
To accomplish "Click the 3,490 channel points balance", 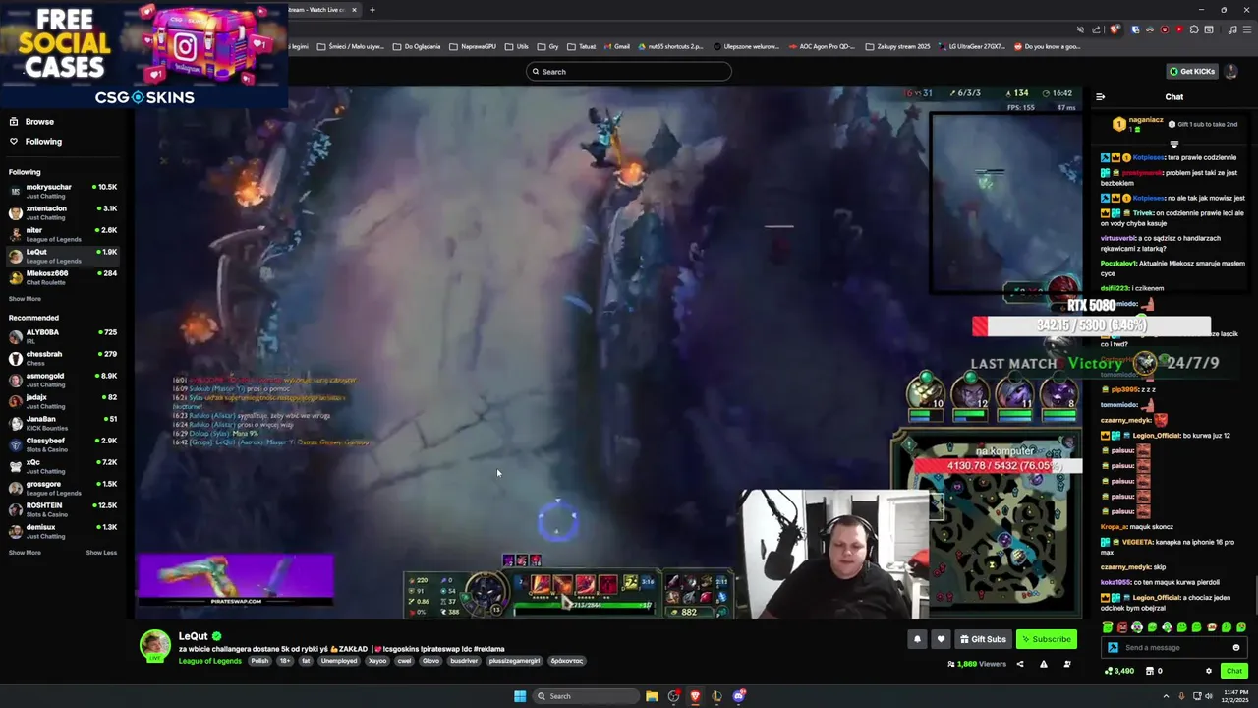I will pyautogui.click(x=1118, y=671).
